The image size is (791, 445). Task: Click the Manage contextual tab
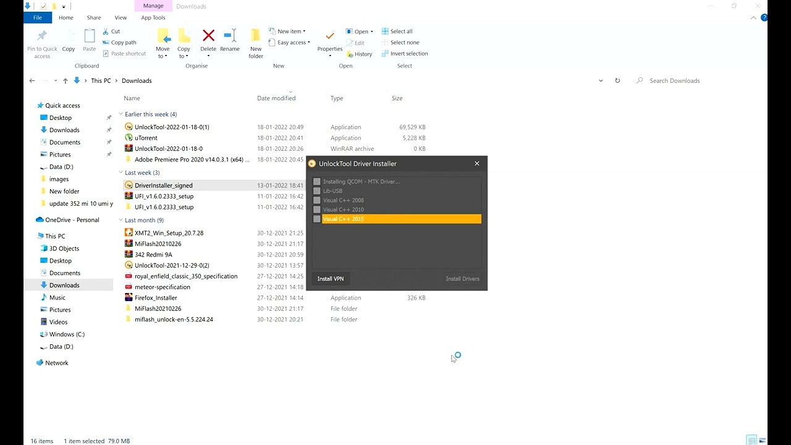click(153, 6)
